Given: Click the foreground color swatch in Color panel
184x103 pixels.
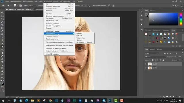Looking at the screenshot, I should (146, 15).
